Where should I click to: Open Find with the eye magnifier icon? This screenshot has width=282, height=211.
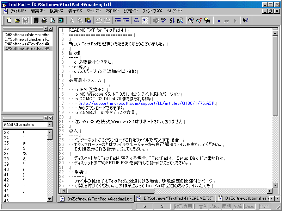point(191,20)
